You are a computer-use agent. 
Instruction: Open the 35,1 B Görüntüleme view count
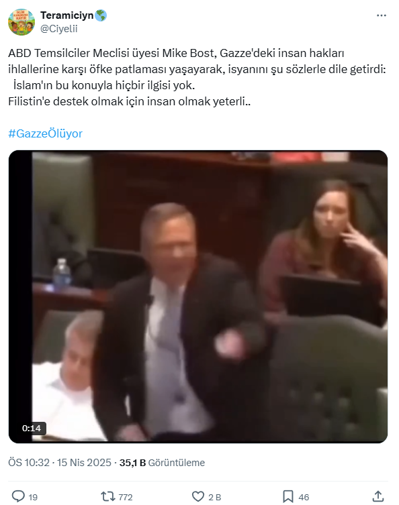pos(162,463)
